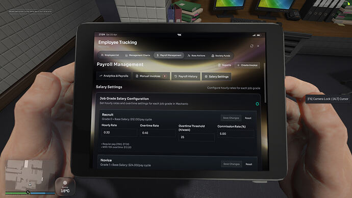Switch to the Manual Invoices sub-tab

point(152,76)
